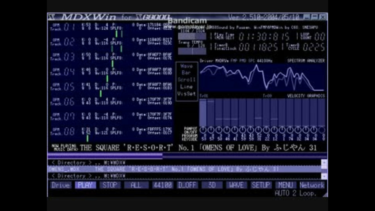Toggle pan knob above keycode 31
375x211 pixels.
pyautogui.click(x=258, y=130)
